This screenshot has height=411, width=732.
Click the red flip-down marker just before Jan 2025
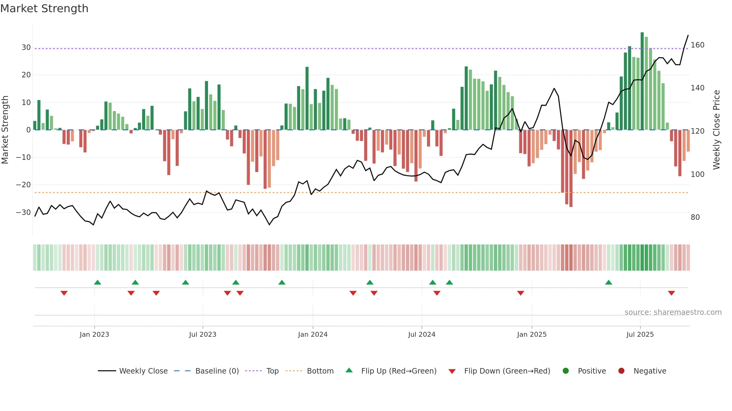[521, 293]
